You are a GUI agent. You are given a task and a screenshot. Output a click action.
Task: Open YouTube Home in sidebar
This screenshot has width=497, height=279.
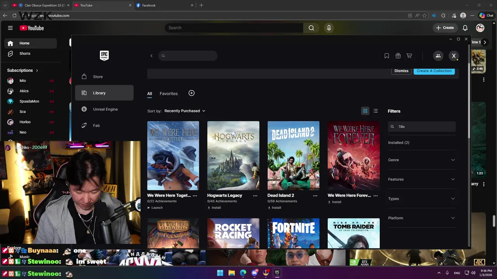30,43
